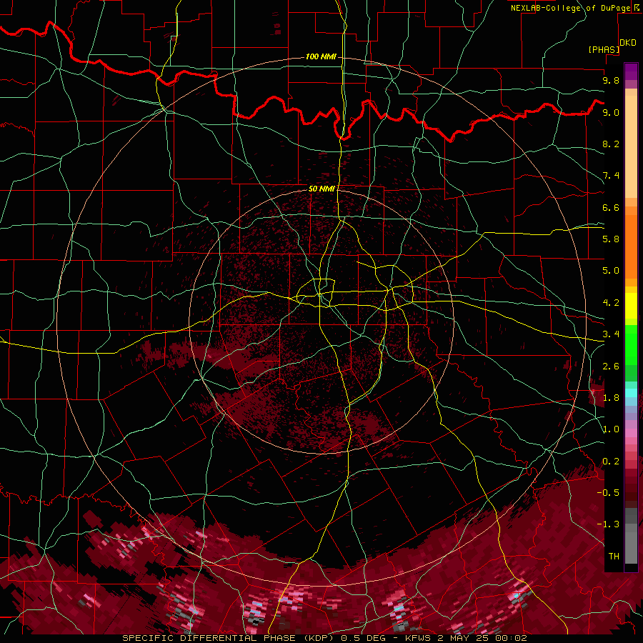Select the 9.8 value on the scale

(x=611, y=80)
